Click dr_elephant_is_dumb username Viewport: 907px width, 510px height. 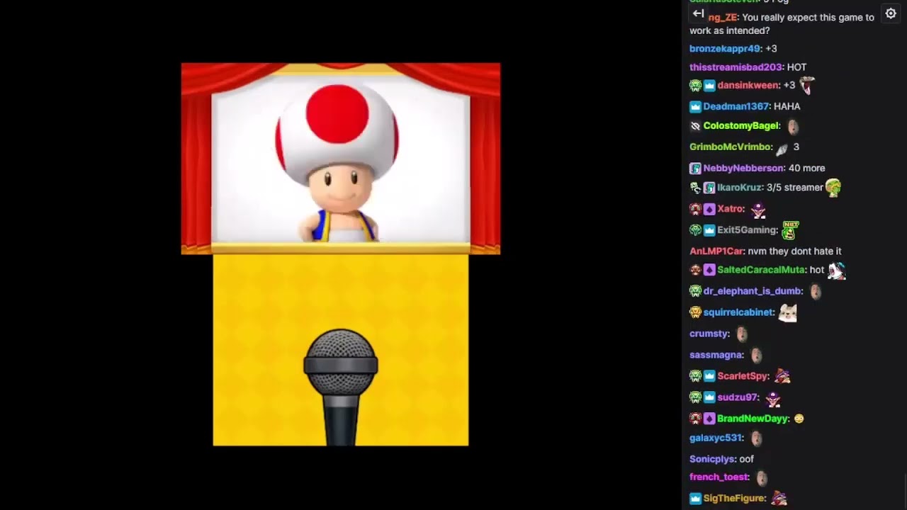(x=753, y=291)
